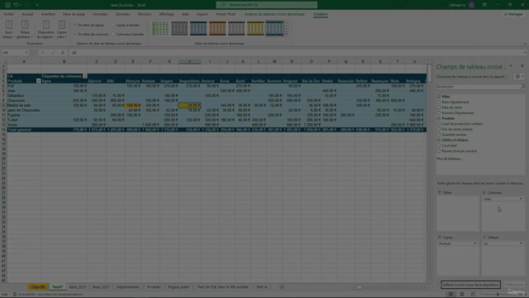Uncheck the Produits field checkbox
Screen dimensions: 529x298
pyautogui.click(x=439, y=118)
